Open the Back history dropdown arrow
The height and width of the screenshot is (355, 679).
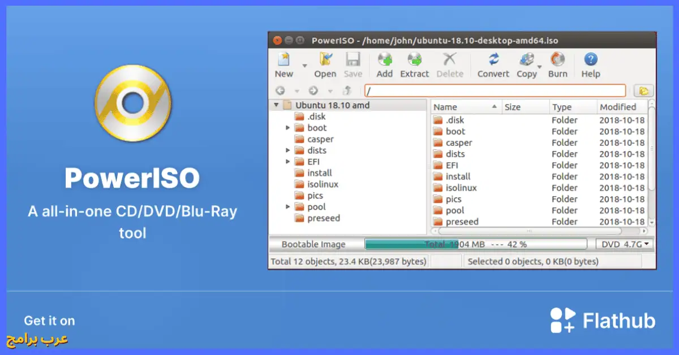click(296, 91)
